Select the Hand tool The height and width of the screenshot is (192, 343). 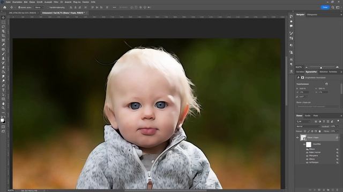tap(3, 103)
